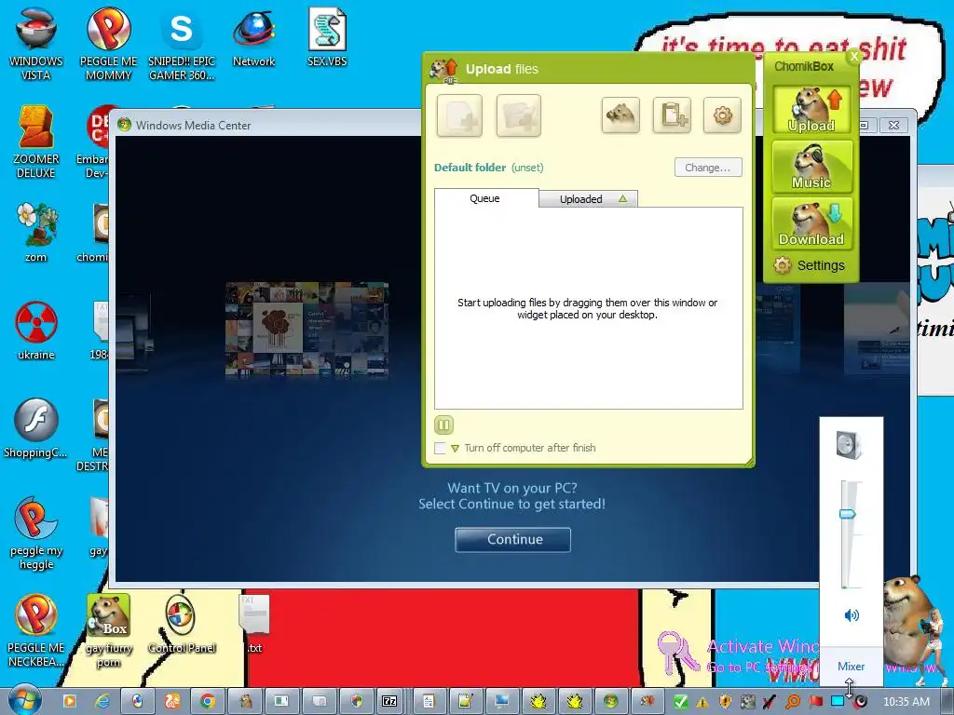Click the speaker device icon in volume popup
954x715 pixels.
[x=849, y=444]
